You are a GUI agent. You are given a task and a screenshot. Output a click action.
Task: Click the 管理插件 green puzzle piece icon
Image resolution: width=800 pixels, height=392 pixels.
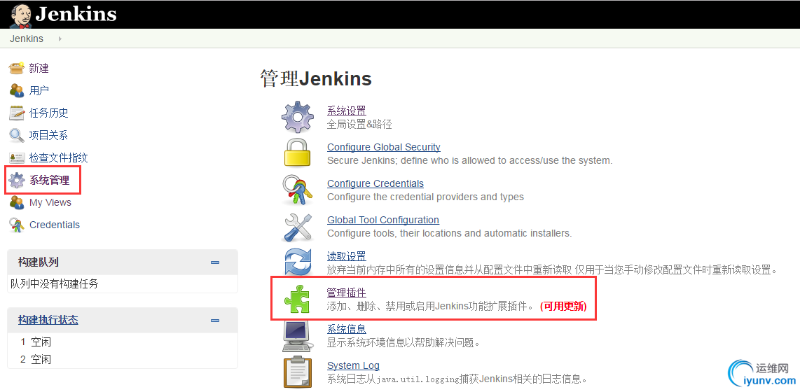pyautogui.click(x=298, y=299)
